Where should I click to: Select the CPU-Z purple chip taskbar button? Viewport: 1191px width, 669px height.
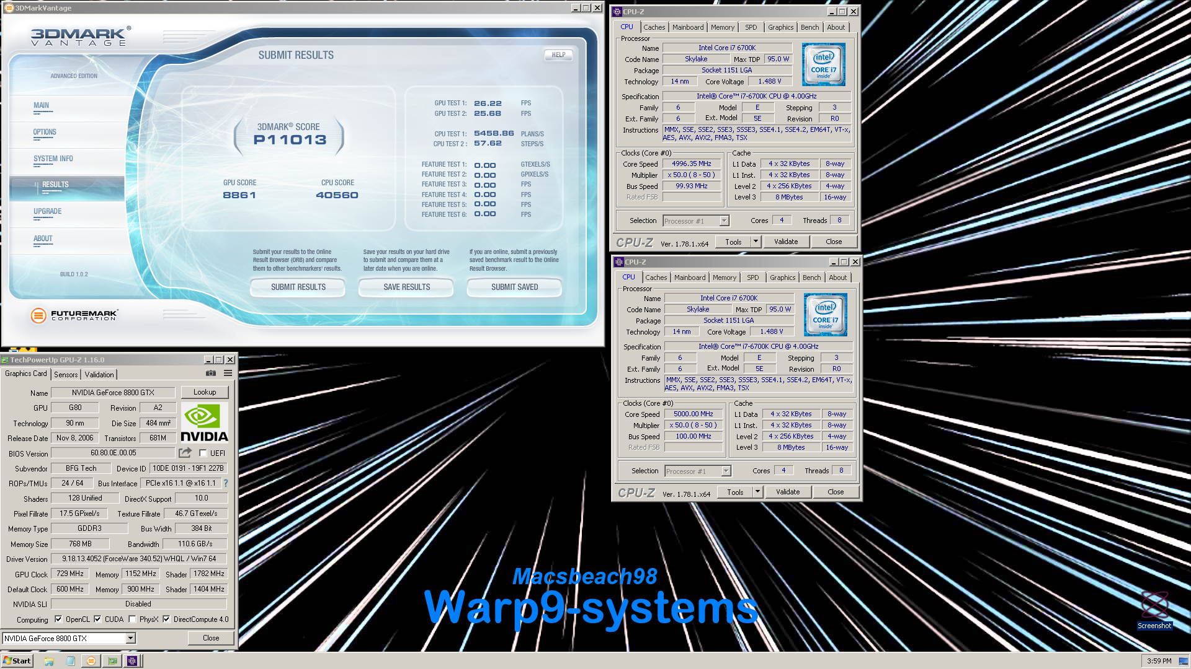click(x=132, y=661)
